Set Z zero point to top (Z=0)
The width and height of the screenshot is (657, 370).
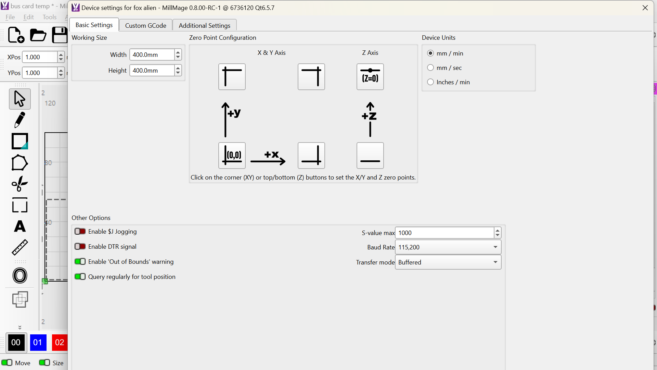(370, 77)
